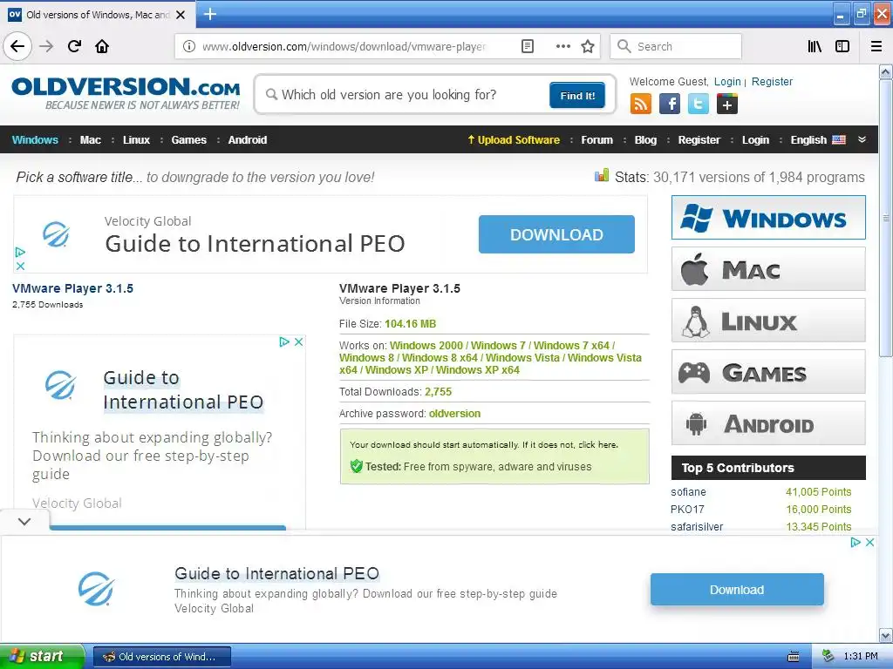Close the left square ad with X
Screen dimensions: 893x669
tap(298, 341)
